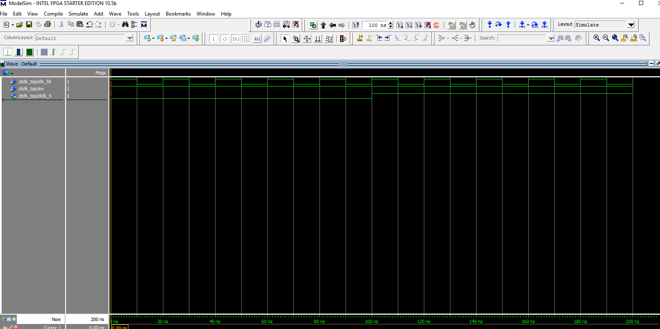Toggle the input ports 'I' filter button
This screenshot has width=660, height=329.
[213, 39]
